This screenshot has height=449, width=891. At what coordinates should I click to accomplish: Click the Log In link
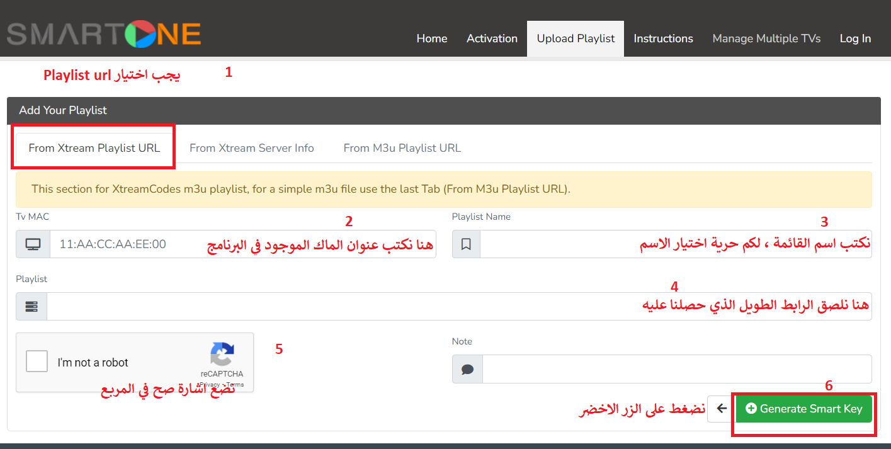coord(855,39)
